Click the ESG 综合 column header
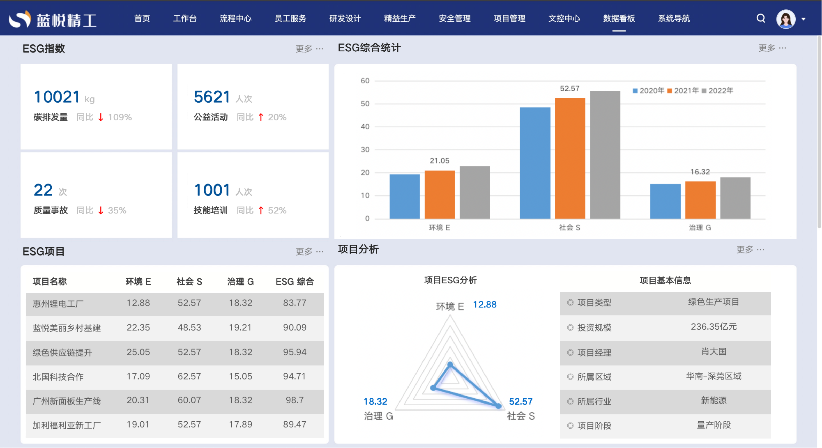Image resolution: width=822 pixels, height=448 pixels. 295,282
